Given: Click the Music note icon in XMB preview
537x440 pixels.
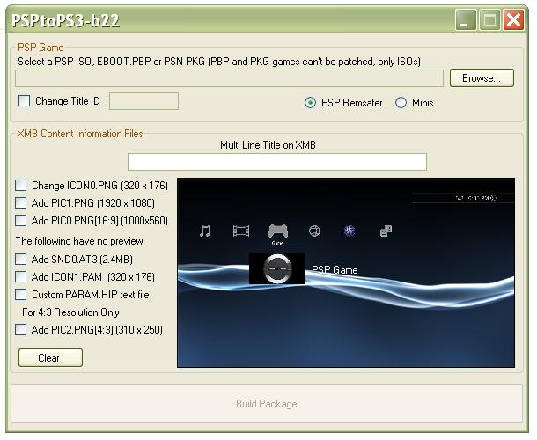Looking at the screenshot, I should (205, 231).
